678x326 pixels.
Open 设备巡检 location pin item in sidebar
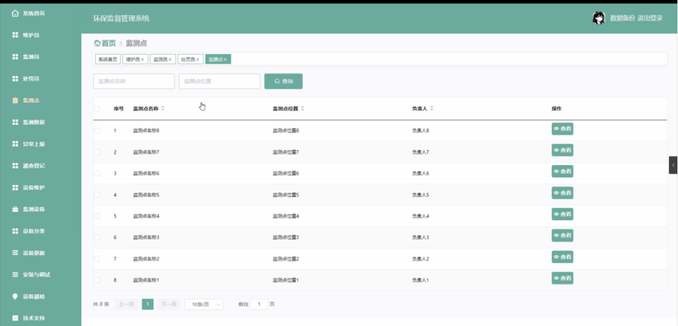[x=29, y=297]
